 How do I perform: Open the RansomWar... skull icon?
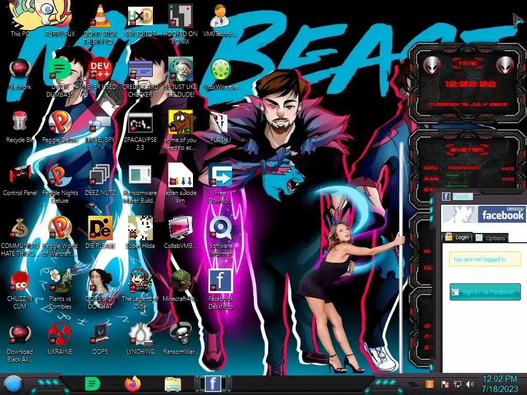181,334
